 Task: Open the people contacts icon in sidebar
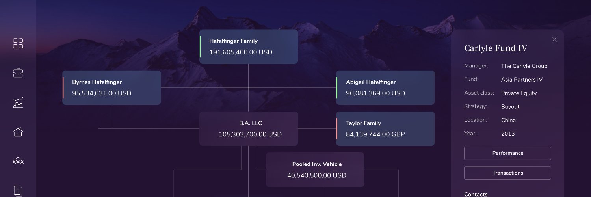18,161
